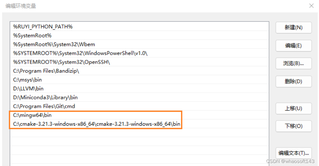Viewport: 319px width, 166px height.
Task: Select the cmake-3.21.3-windows-x86_64\bin entry
Action: click(139, 124)
